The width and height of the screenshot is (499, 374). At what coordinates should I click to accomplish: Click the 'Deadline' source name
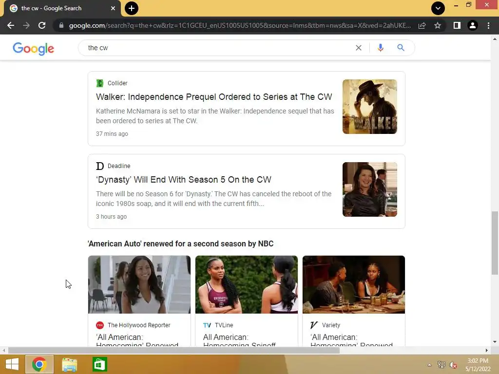pyautogui.click(x=119, y=166)
